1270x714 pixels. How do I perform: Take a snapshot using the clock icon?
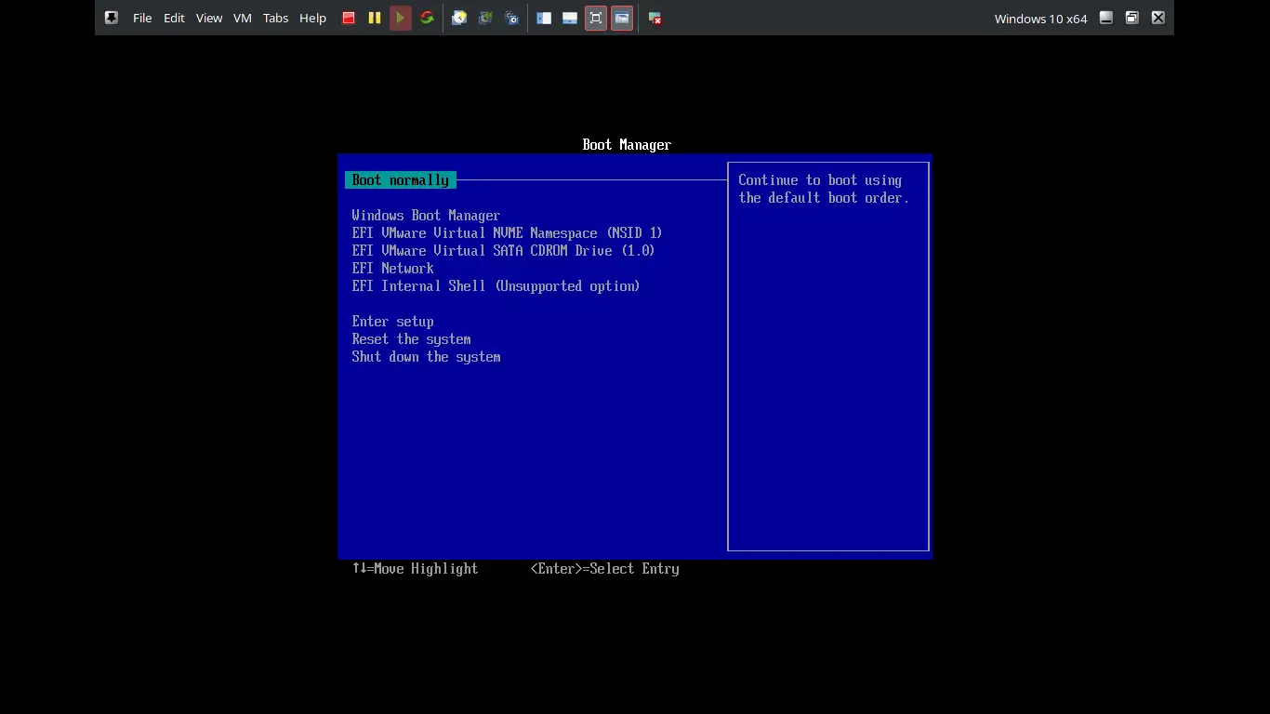click(x=459, y=18)
